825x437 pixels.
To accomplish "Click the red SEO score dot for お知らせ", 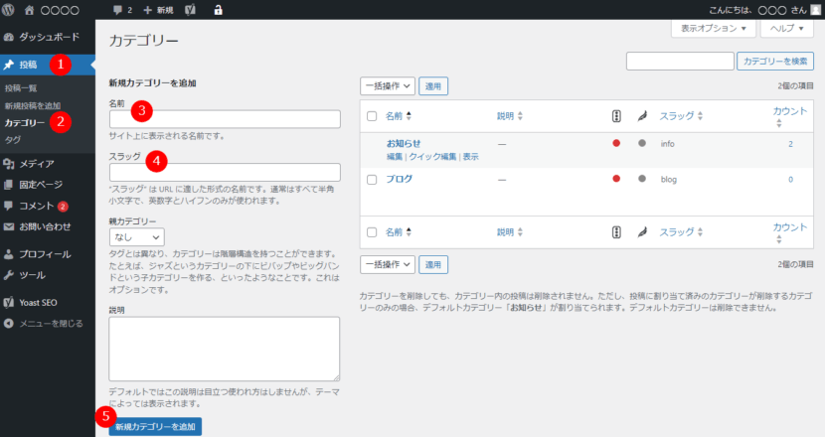I will pos(616,144).
